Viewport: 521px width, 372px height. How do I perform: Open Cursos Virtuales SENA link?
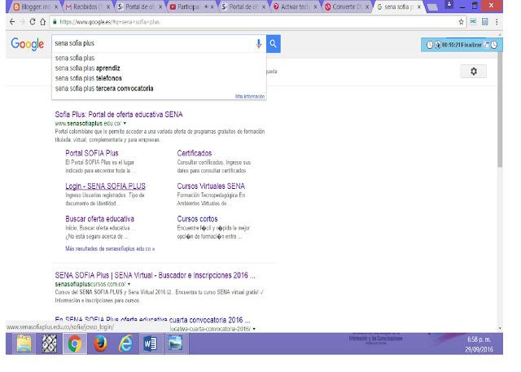[211, 186]
